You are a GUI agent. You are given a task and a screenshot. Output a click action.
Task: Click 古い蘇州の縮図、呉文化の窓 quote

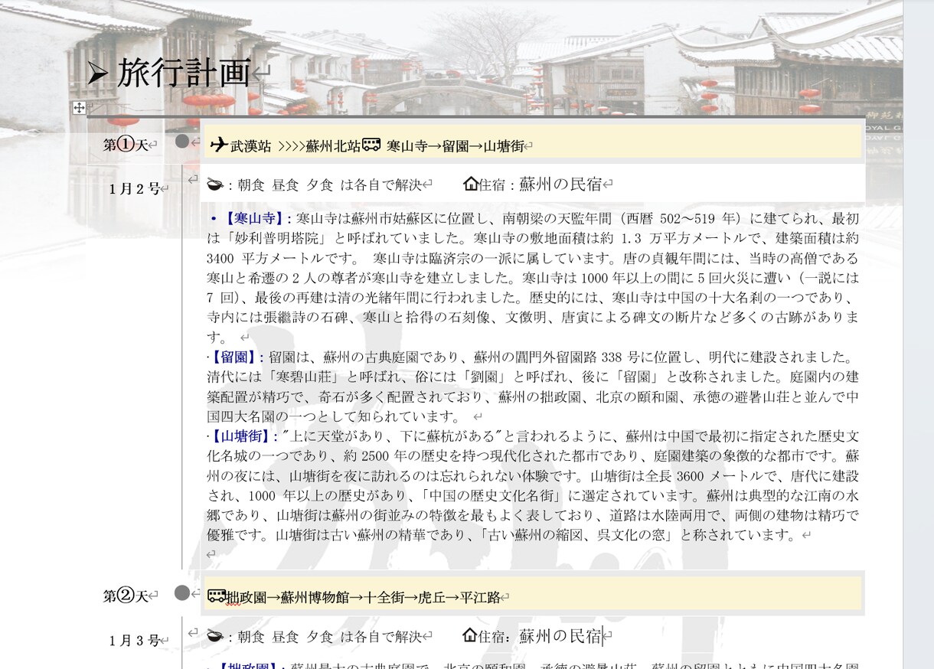pos(580,536)
